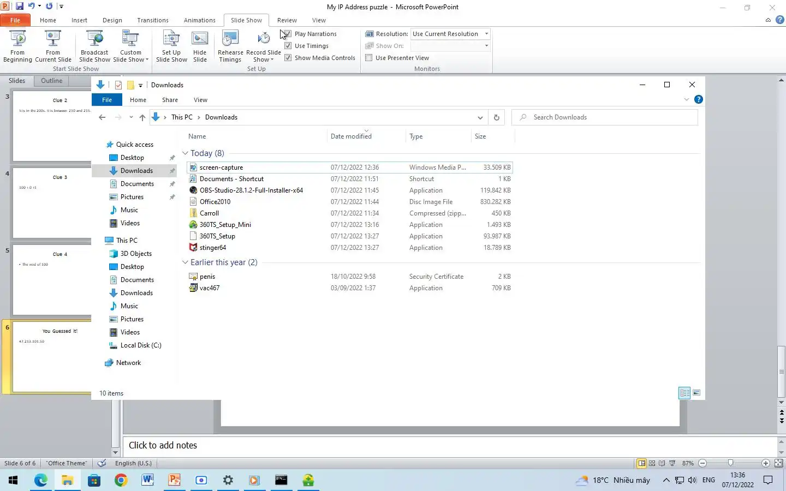This screenshot has width=786, height=491.
Task: Open Quick access in navigation pane
Action: [x=134, y=145]
